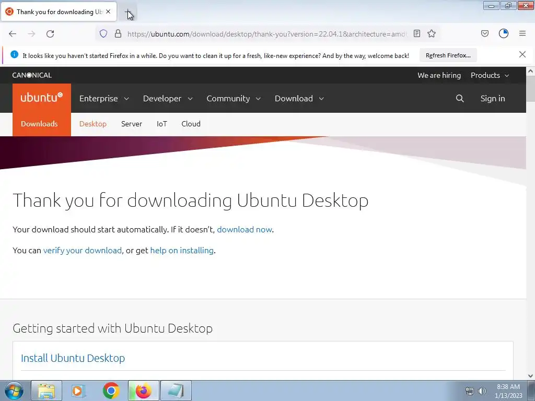The height and width of the screenshot is (401, 535).
Task: Open the notepad app in taskbar
Action: coord(176,391)
